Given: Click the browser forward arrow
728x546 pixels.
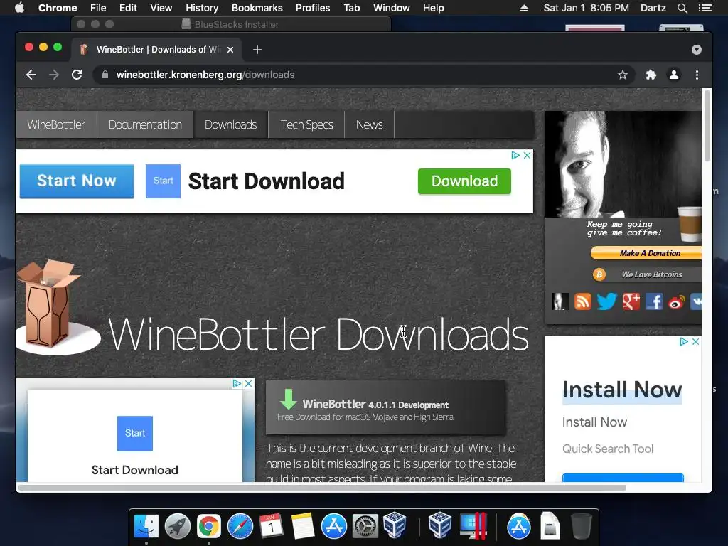Looking at the screenshot, I should tap(54, 75).
